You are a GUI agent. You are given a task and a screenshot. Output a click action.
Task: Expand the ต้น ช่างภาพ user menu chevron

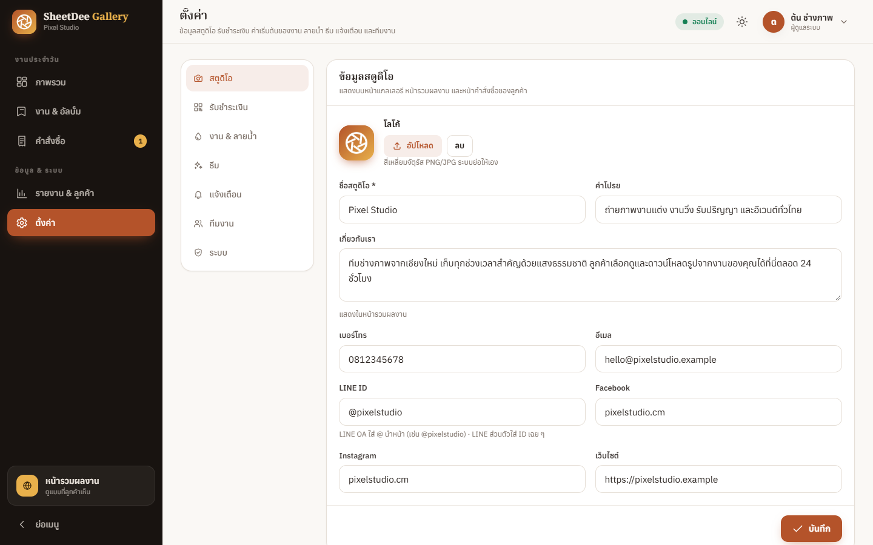click(844, 22)
